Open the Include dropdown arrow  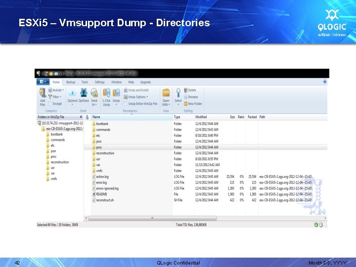coord(63,90)
